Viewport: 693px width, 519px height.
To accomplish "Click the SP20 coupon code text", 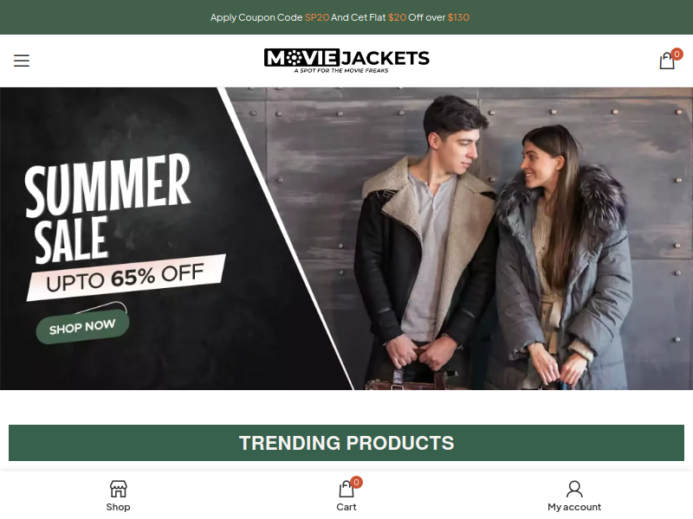I will pyautogui.click(x=317, y=17).
